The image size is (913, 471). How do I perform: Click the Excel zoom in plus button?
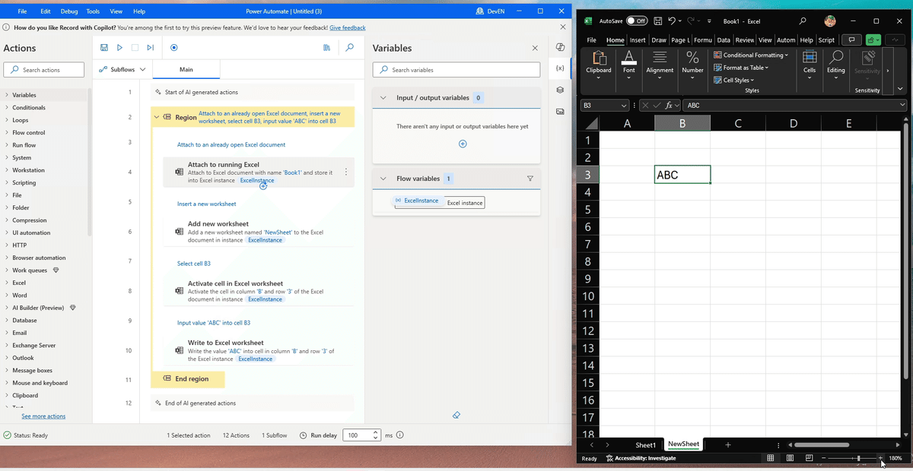click(881, 458)
